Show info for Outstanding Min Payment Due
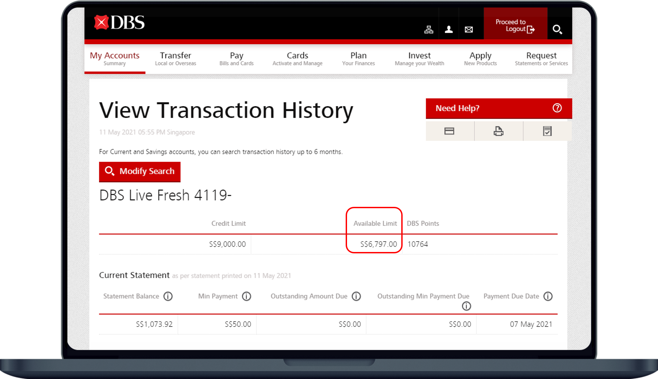Screen dimensions: 658x379 click(x=466, y=306)
